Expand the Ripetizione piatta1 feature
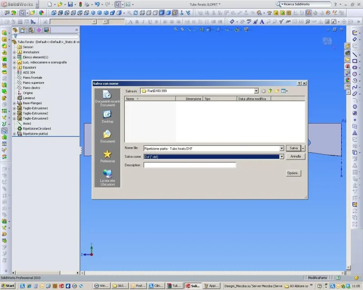The height and width of the screenshot is (290, 363). click(x=15, y=134)
